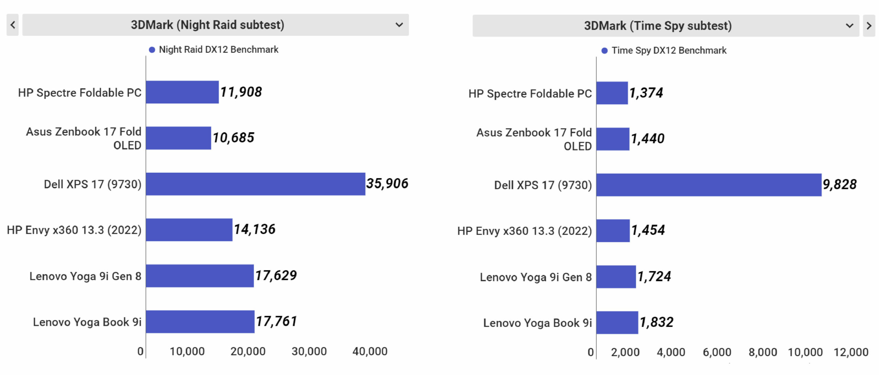This screenshot has width=879, height=375.
Task: Select Dell XPS 17 Time Spy bar
Action: [x=709, y=185]
